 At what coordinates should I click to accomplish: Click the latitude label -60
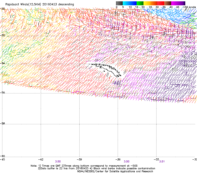[x=3, y=156]
